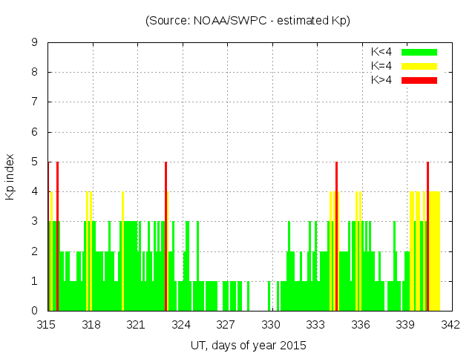Click the red bar between days 339 and 342
This screenshot has width=475, height=356.
(x=427, y=236)
